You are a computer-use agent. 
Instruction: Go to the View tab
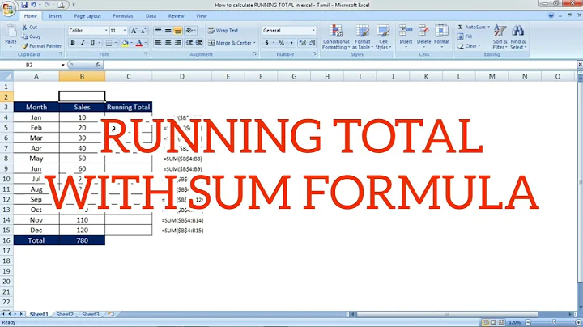(x=201, y=16)
